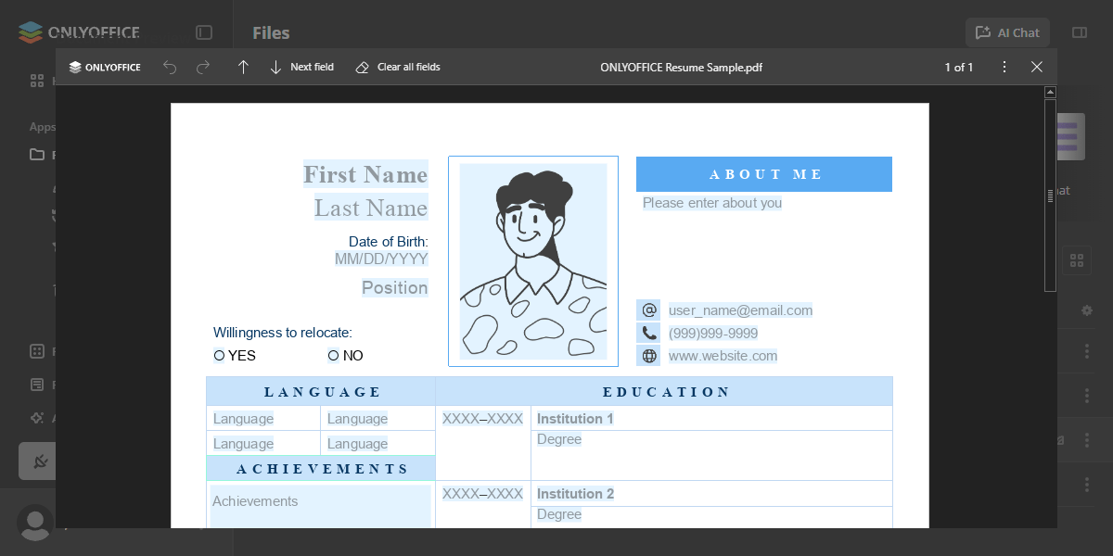The height and width of the screenshot is (556, 1113).
Task: Collapse the left sidebar in the background window
Action: pos(204,32)
